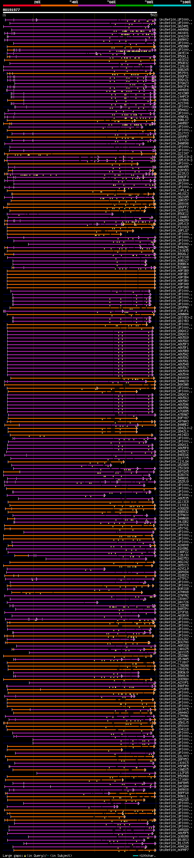The width and height of the screenshot is (194, 858).
Task: Open the UniRef100_B8B265 hit
Action: tap(174, 70)
